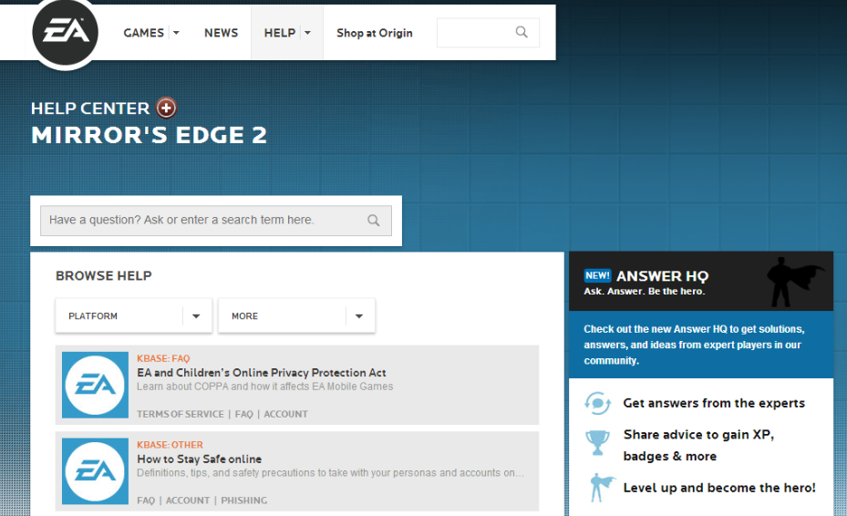Click the ACCOUNT tag under the COPPA article
Screen dimensions: 847x516
[x=285, y=414]
